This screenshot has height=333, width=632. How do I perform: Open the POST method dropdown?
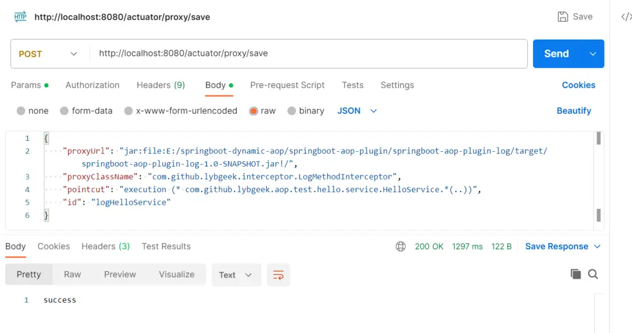point(48,54)
